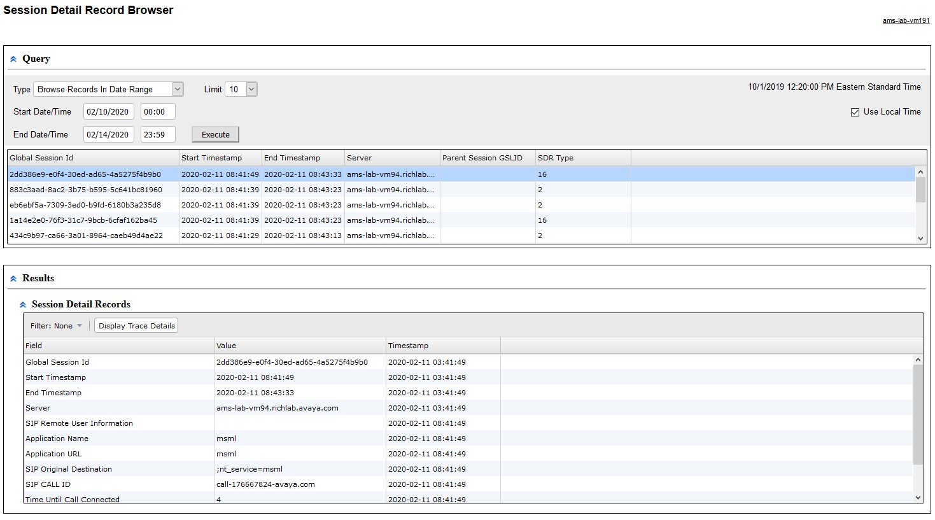Click value call-176667824-avaya.com
Screen dimensions: 935x520
pos(265,484)
